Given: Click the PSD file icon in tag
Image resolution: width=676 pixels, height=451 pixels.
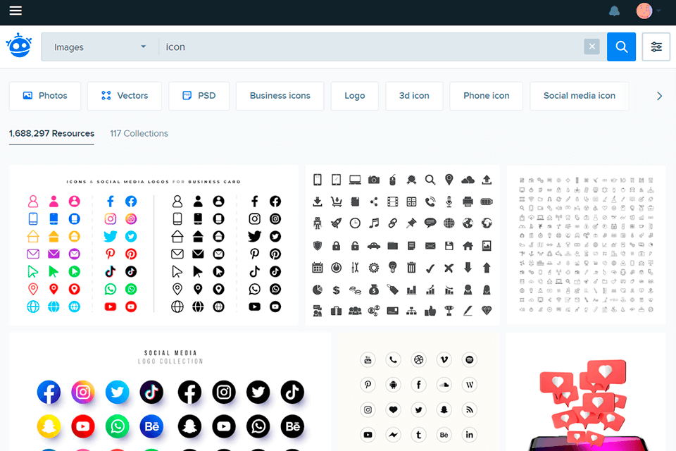Looking at the screenshot, I should [x=187, y=95].
